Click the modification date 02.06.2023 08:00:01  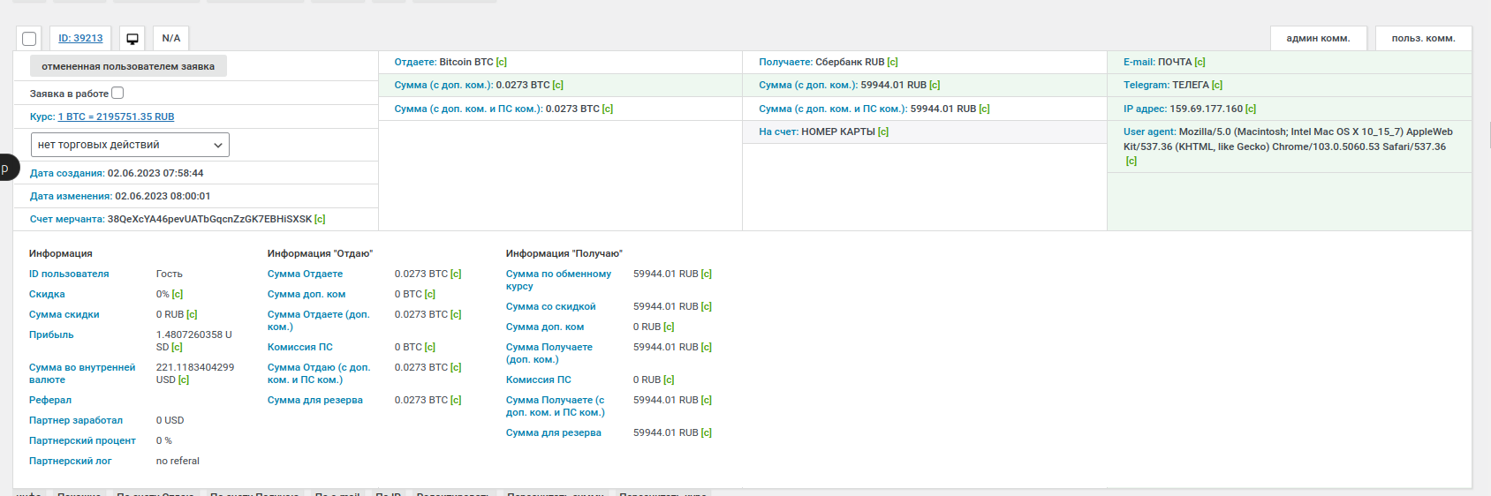click(163, 196)
